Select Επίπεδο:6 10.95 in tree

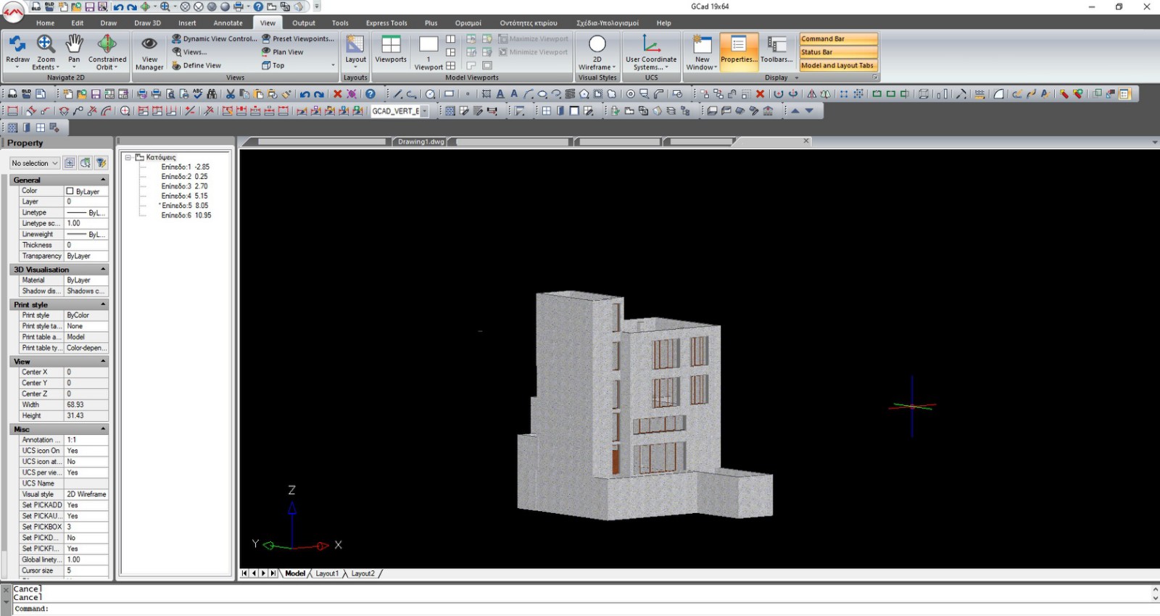(186, 215)
